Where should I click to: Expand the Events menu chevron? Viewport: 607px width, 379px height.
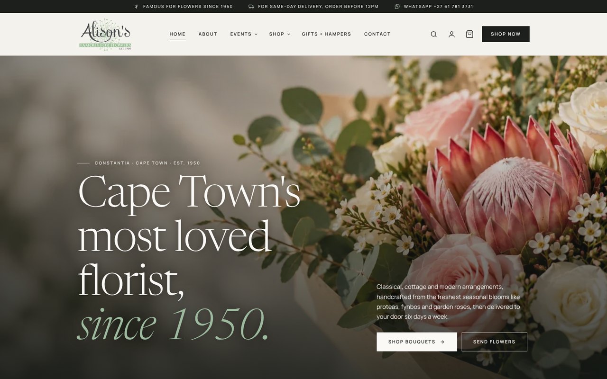256,34
